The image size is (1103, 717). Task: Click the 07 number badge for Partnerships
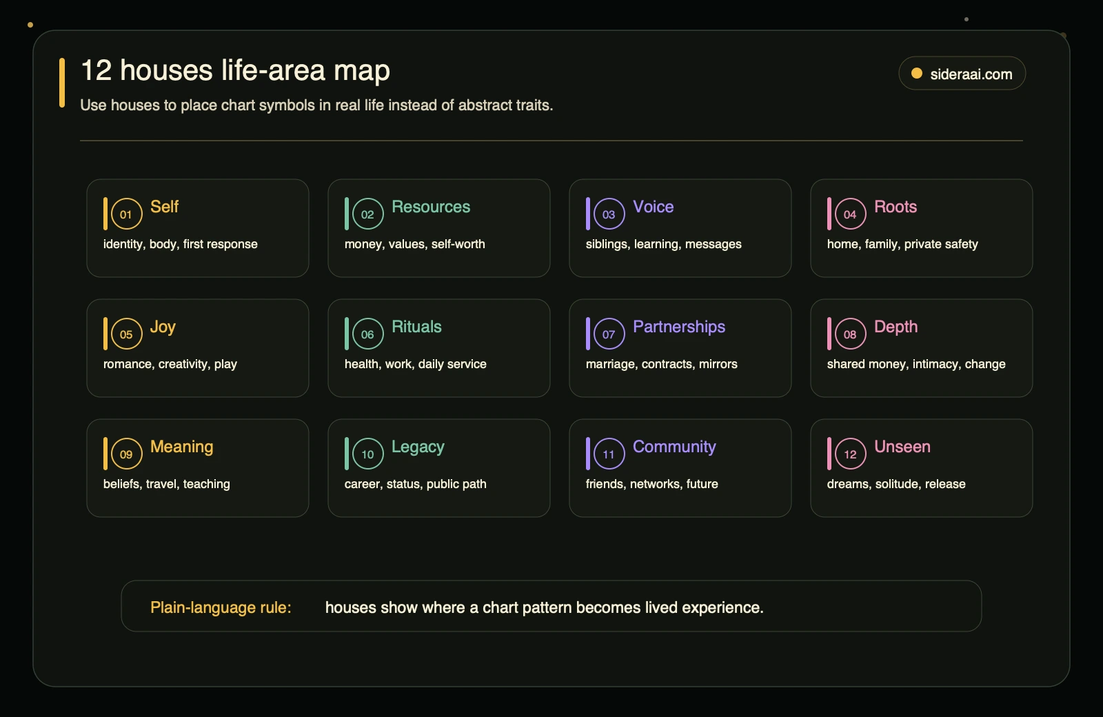tap(609, 334)
